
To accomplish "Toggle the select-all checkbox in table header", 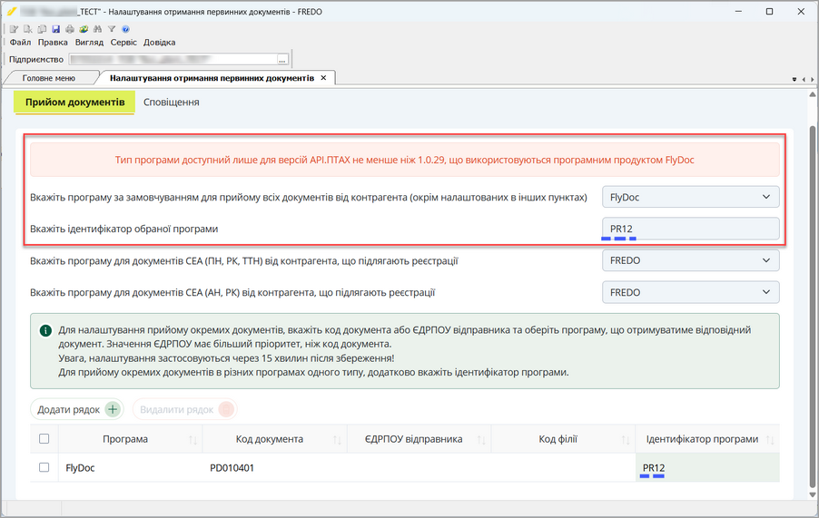I will pos(44,439).
